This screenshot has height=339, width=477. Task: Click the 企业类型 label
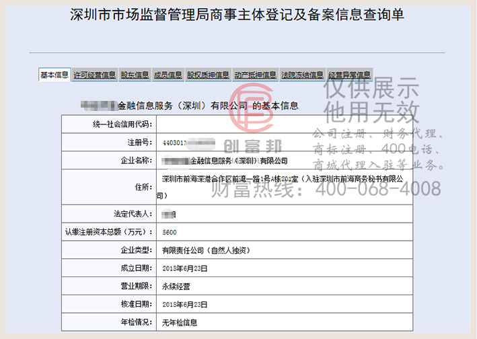tap(137, 250)
